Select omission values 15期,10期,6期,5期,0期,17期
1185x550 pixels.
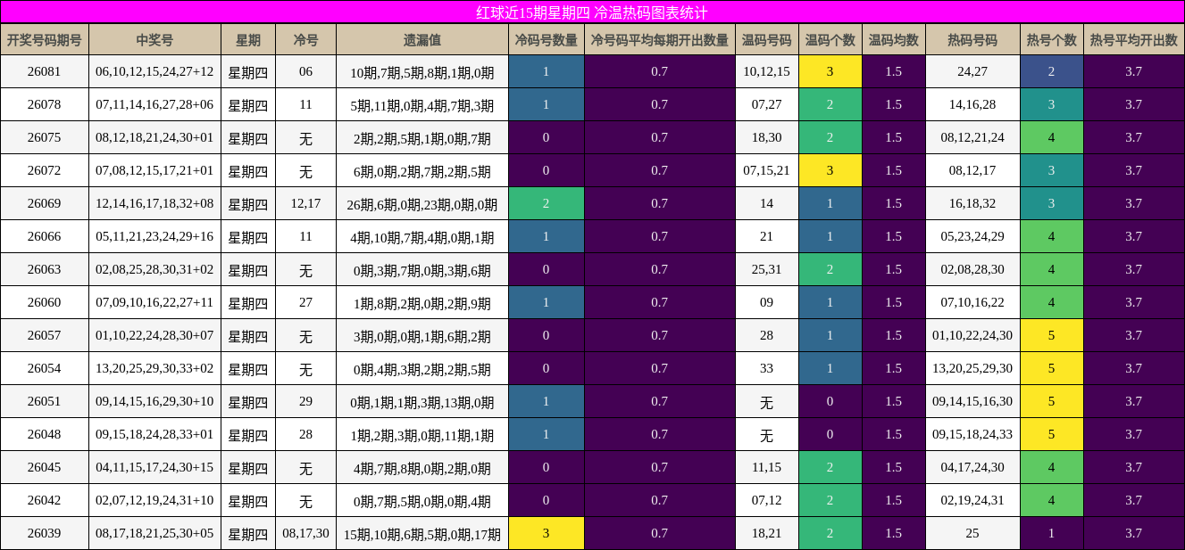[x=422, y=533]
